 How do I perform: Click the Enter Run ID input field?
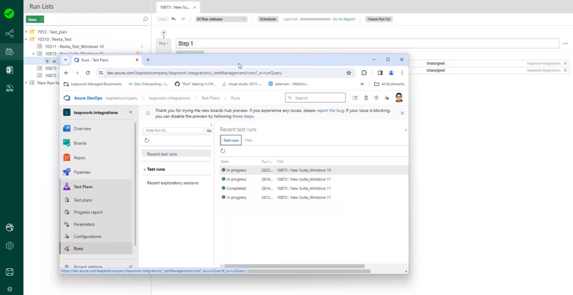[x=173, y=131]
